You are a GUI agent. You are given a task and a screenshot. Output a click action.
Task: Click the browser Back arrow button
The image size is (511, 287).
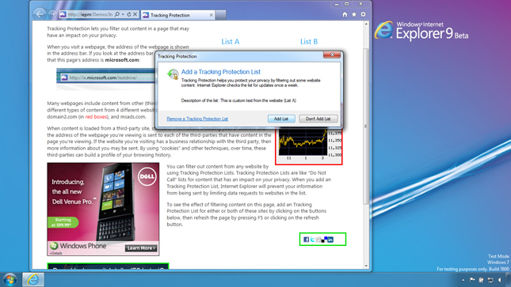pyautogui.click(x=40, y=14)
